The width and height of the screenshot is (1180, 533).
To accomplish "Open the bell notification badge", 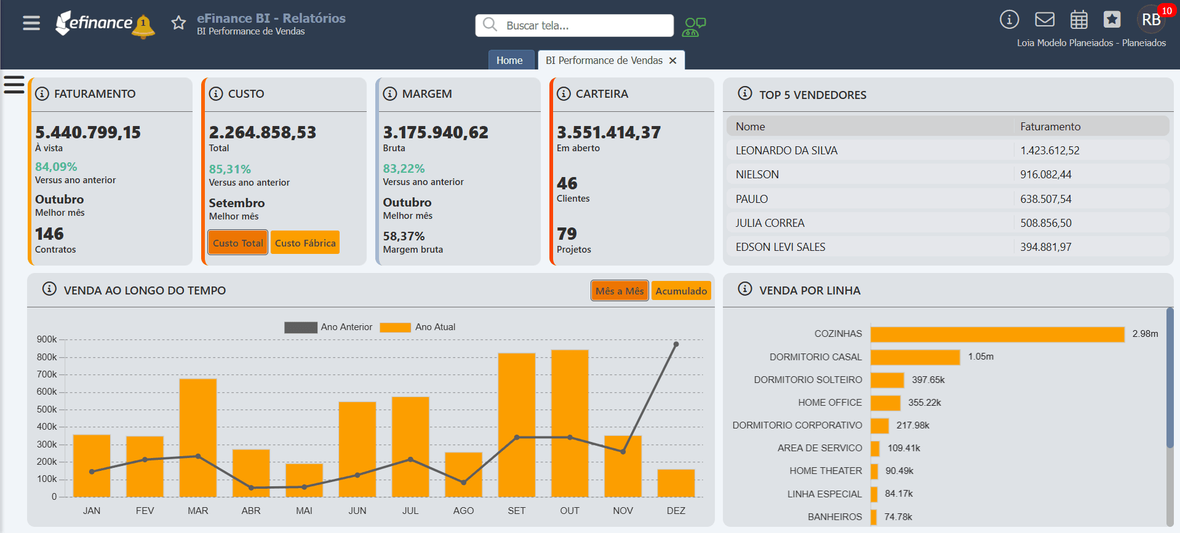I will 143,26.
